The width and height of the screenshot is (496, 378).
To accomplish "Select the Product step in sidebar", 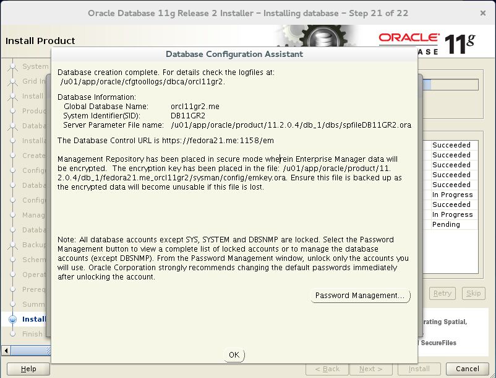I will tap(34, 111).
